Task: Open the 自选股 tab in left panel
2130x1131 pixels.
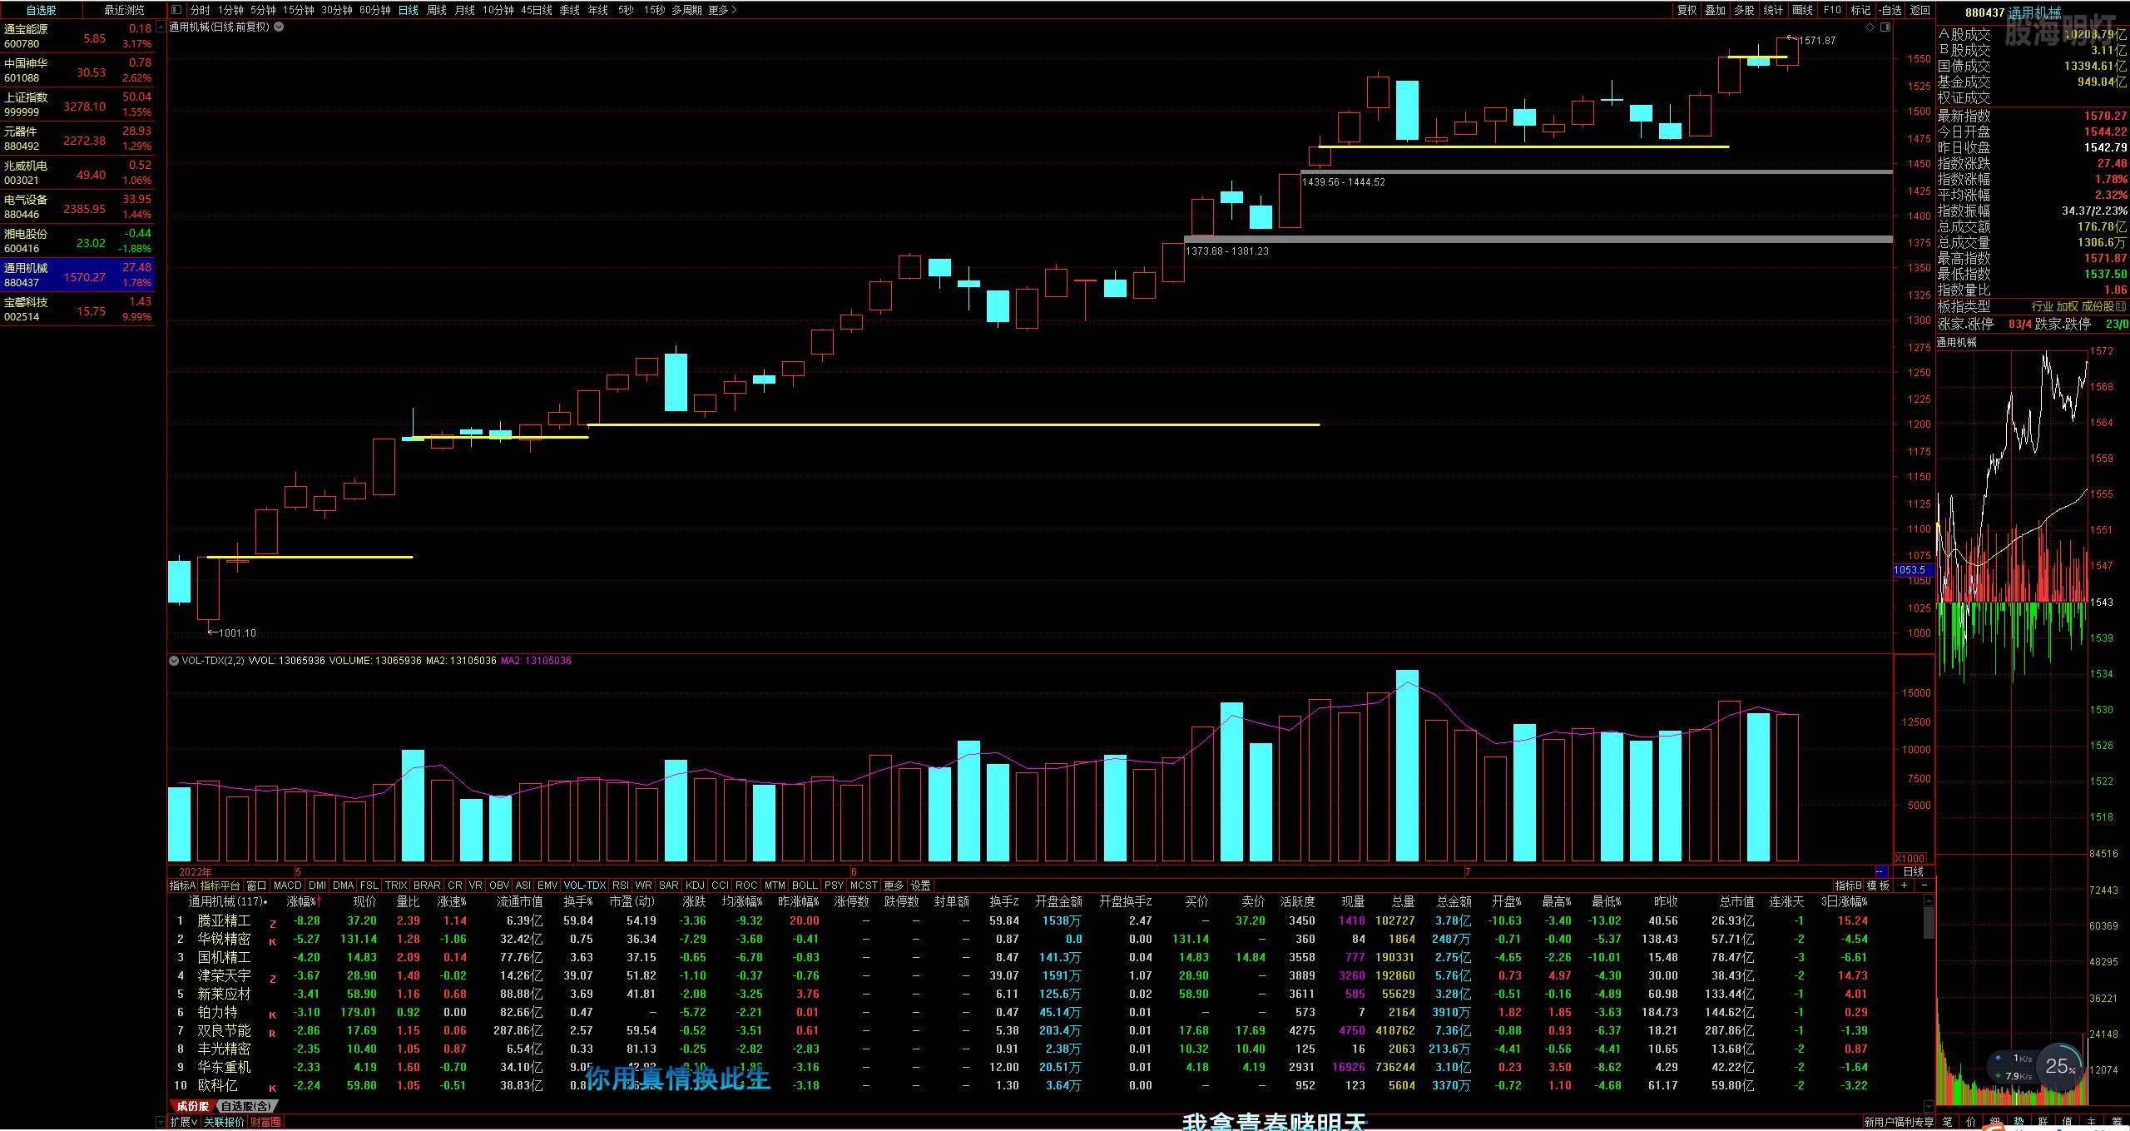Action: coord(42,10)
